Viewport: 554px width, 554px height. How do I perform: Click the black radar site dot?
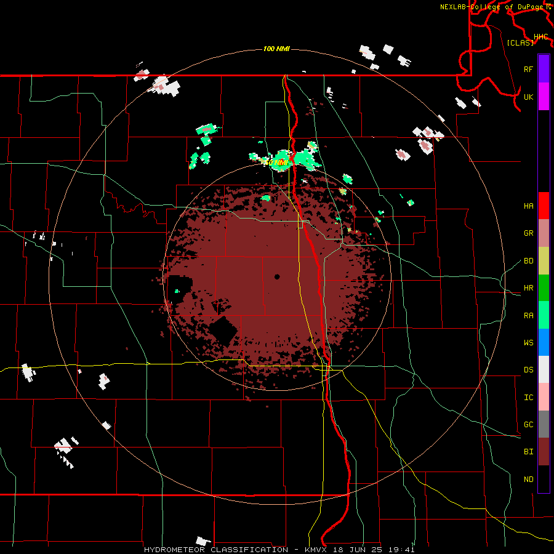coord(277,276)
